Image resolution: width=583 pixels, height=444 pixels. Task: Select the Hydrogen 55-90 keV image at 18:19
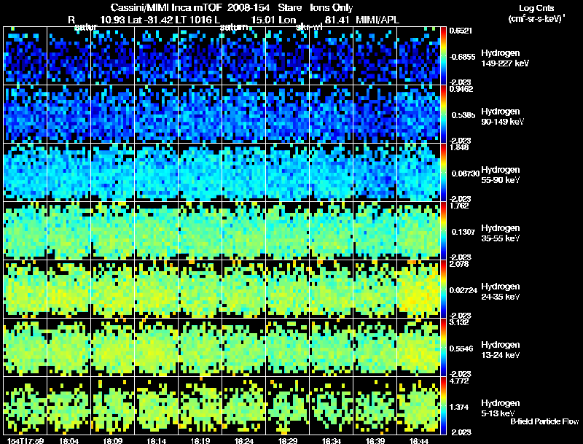click(200, 173)
